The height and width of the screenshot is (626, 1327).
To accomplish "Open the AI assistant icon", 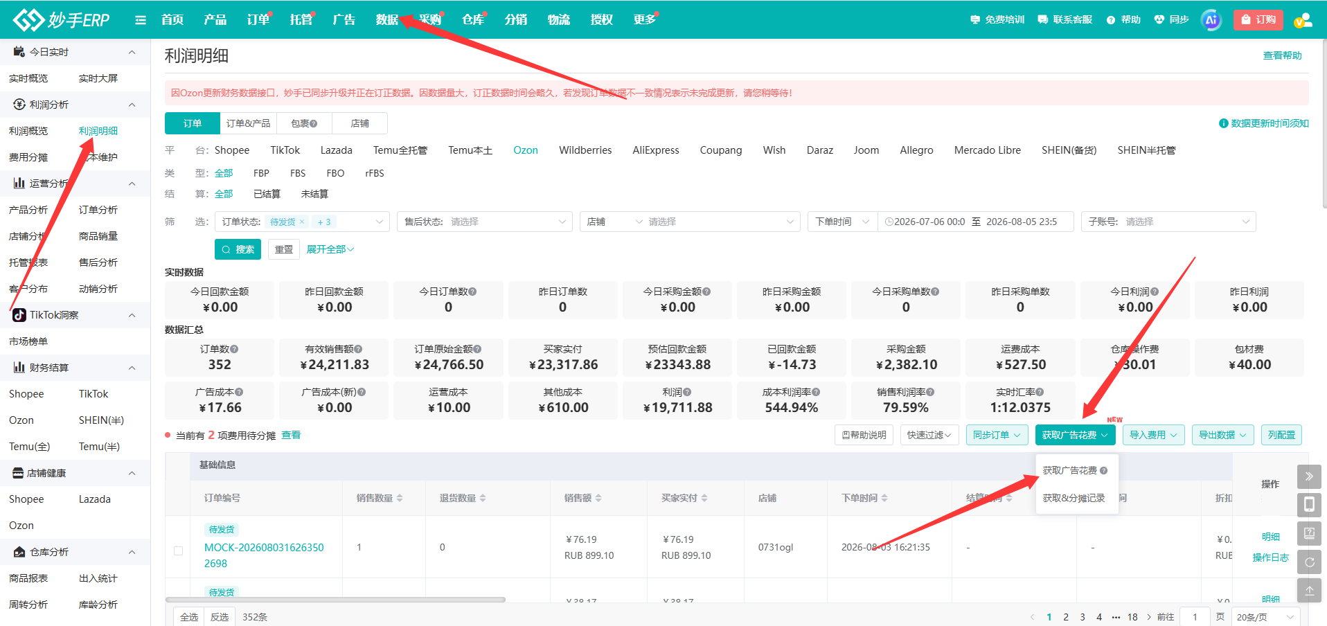I will tap(1211, 20).
